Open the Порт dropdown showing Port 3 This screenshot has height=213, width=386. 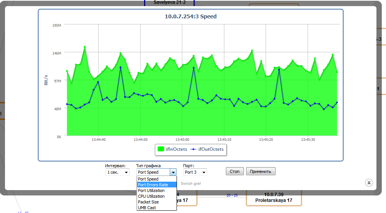coord(195,172)
